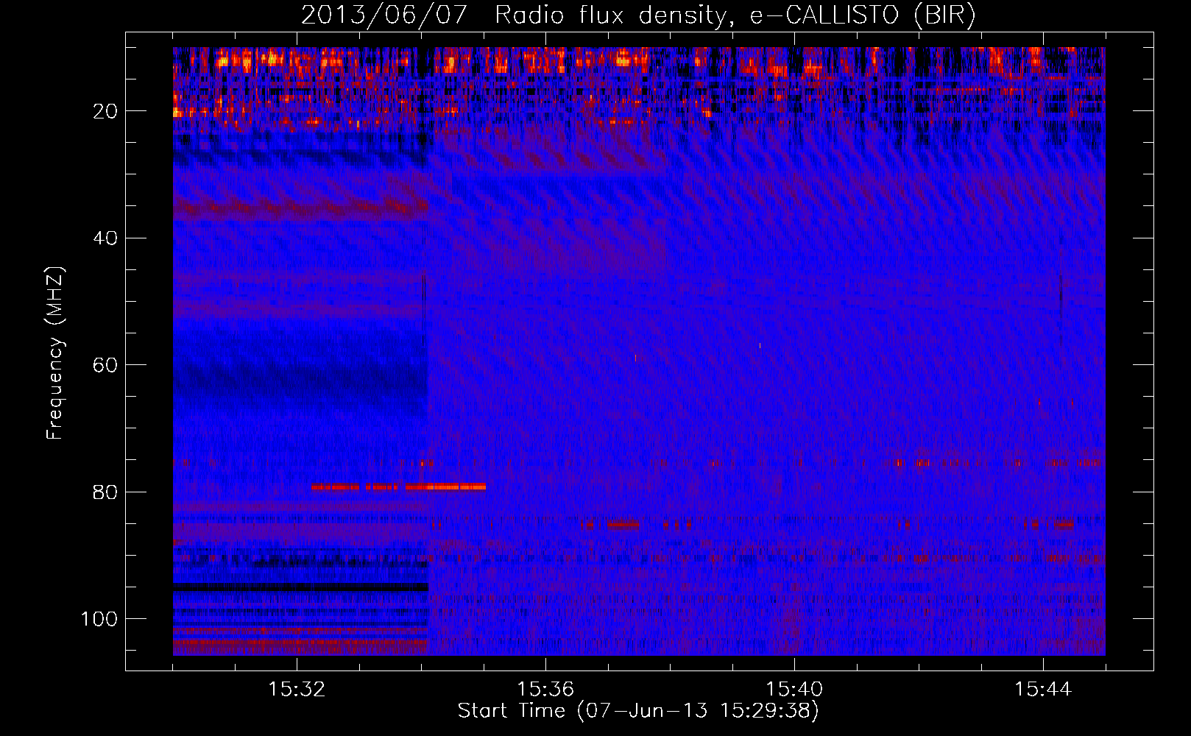Click the 60 MHz frequency tick label
Viewport: 1191px width, 736px height.
point(105,366)
